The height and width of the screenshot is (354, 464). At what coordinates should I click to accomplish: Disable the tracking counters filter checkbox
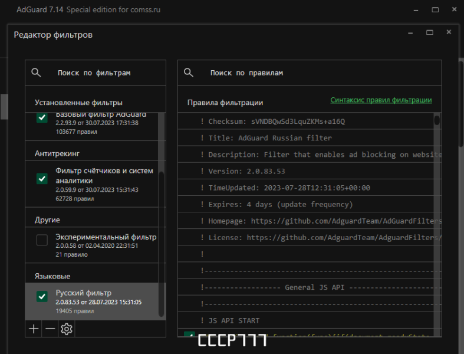[x=42, y=179]
